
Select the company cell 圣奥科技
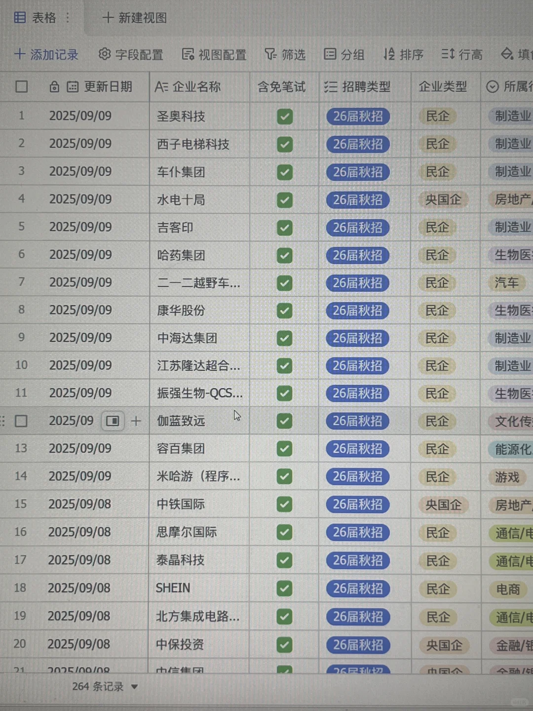point(199,117)
